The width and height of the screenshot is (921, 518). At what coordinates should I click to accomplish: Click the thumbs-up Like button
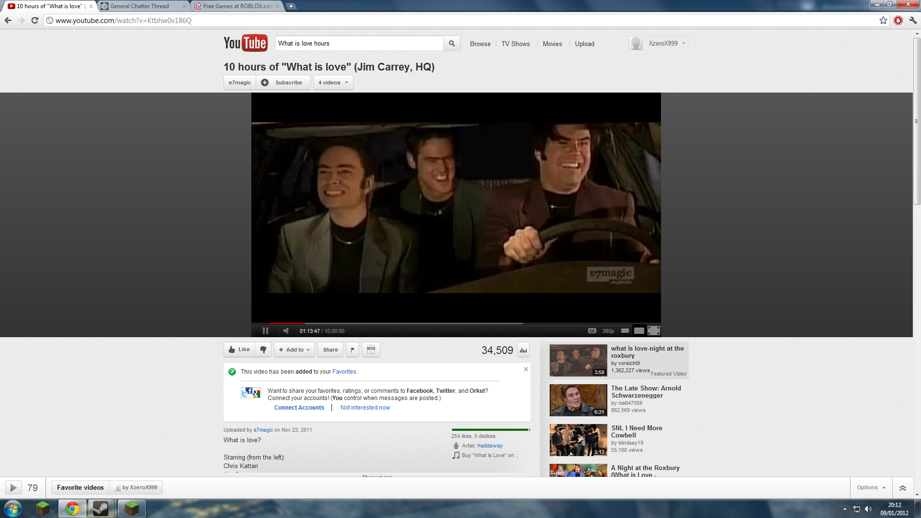[x=239, y=350]
